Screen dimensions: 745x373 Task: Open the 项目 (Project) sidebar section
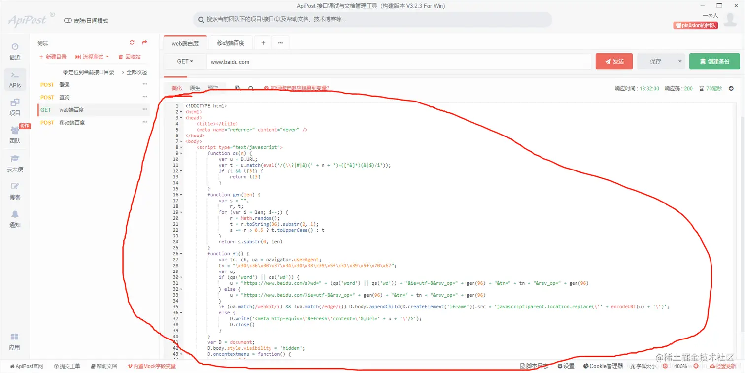click(x=15, y=107)
